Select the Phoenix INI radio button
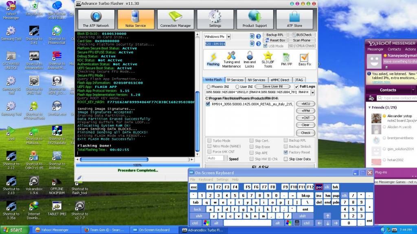Viewport: 417px width, 234px height. click(x=209, y=87)
